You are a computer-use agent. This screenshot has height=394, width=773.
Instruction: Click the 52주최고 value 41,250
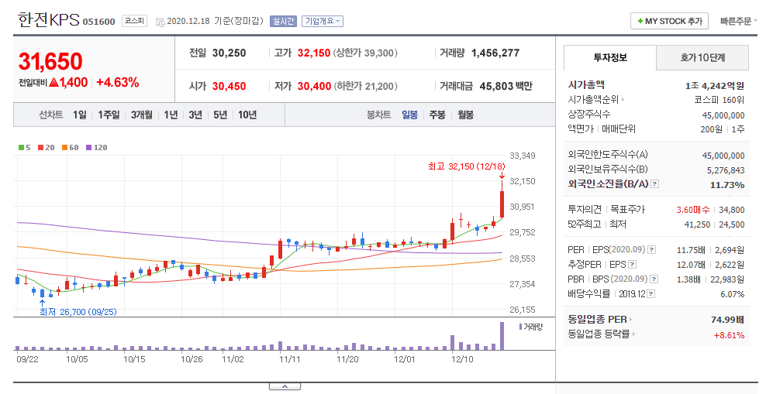(697, 224)
